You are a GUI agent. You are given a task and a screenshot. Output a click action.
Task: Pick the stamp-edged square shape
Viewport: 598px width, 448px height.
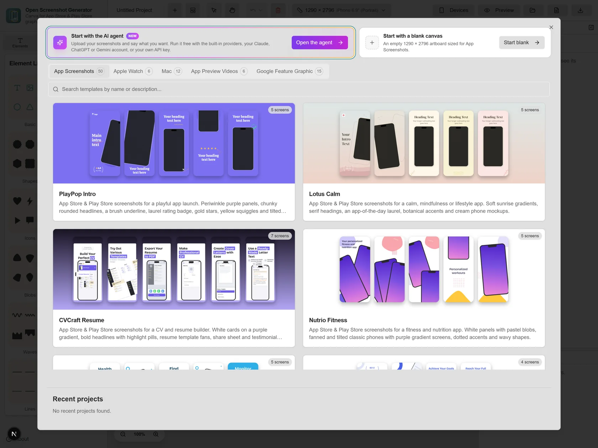30,164
